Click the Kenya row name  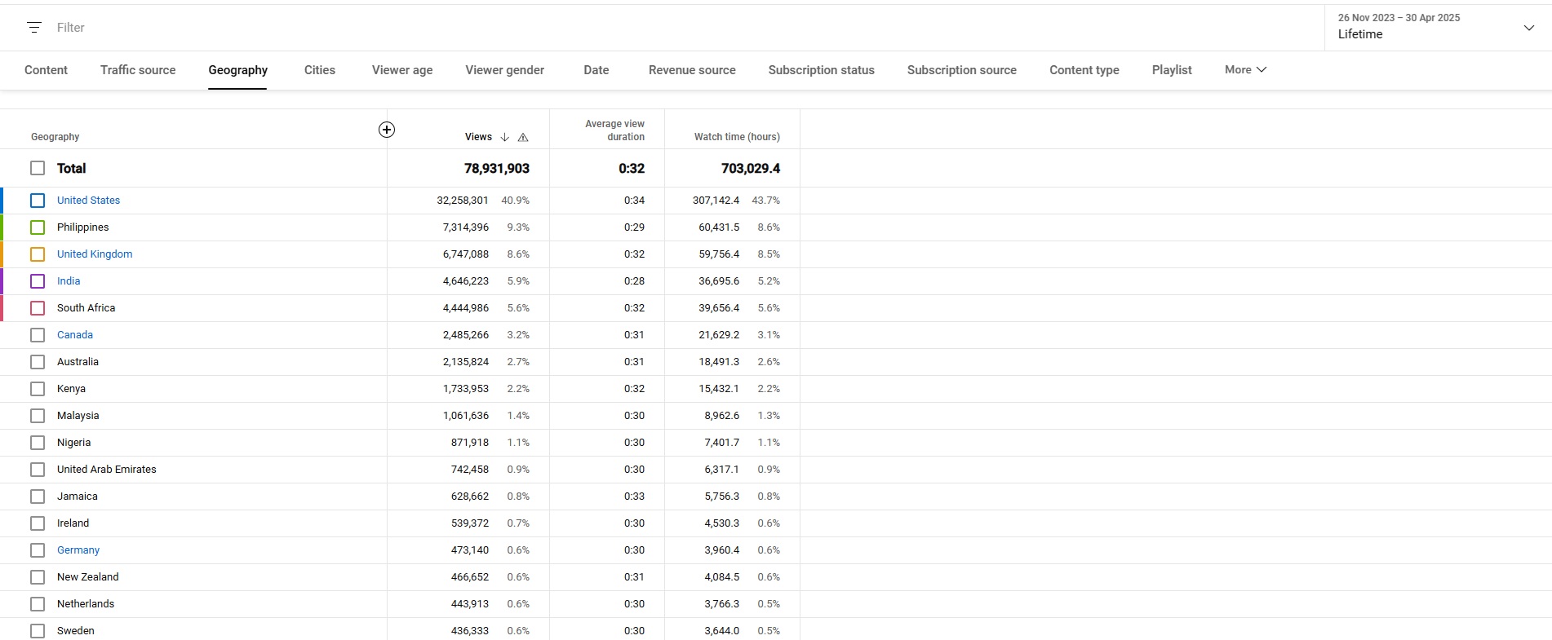coord(71,389)
